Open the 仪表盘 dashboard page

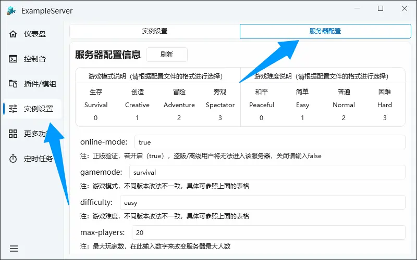(x=32, y=34)
